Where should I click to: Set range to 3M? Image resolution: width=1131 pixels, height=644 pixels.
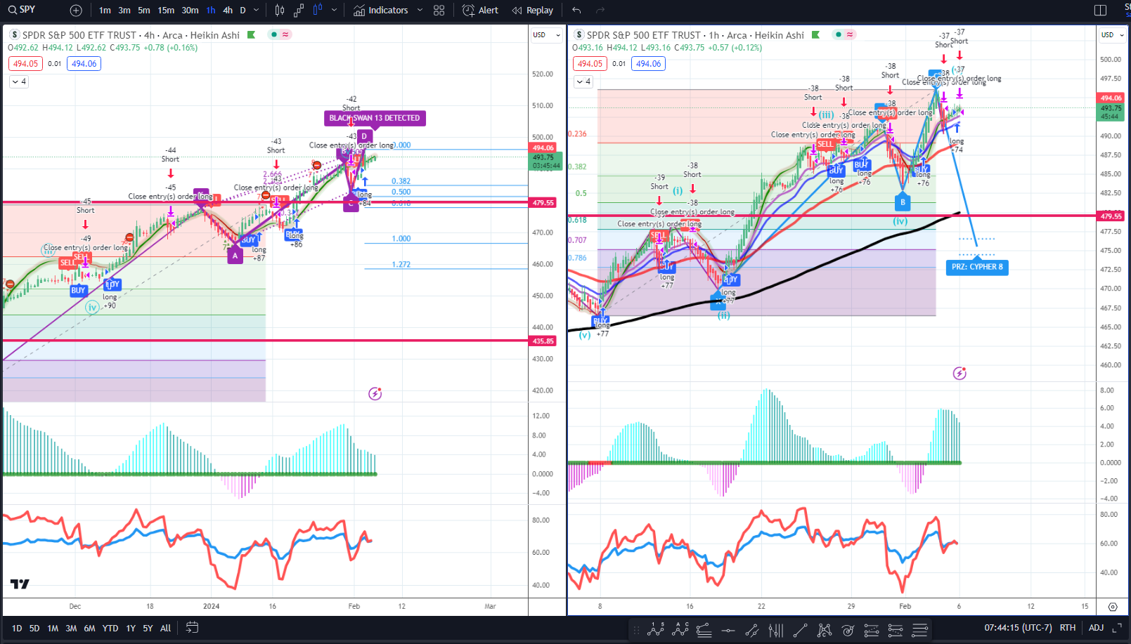[x=71, y=629]
